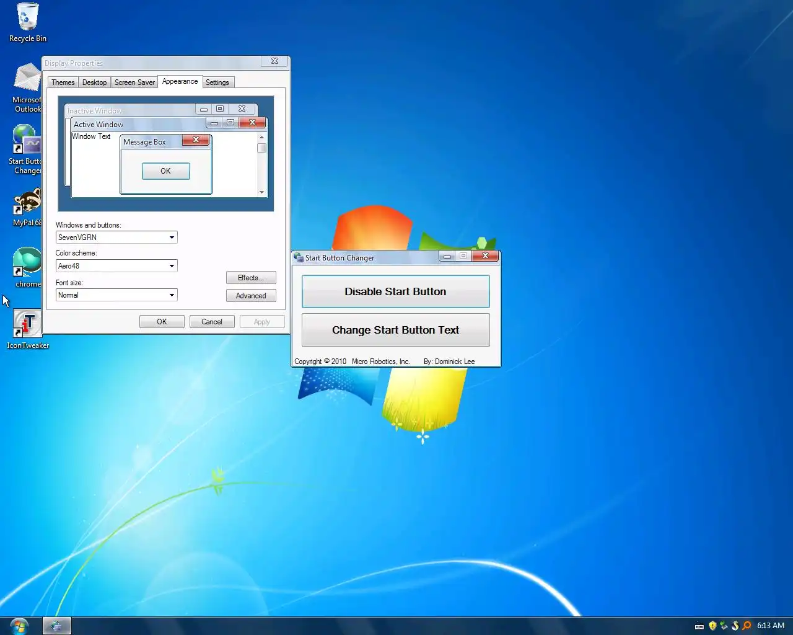
Task: Close the Start Button Changer window
Action: click(486, 255)
